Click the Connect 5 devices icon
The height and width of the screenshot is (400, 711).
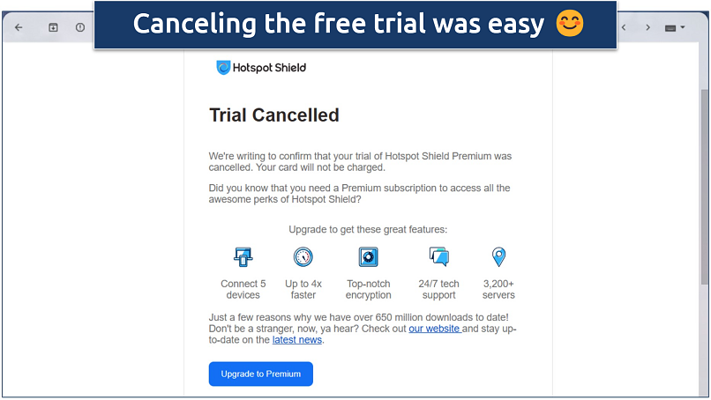pyautogui.click(x=243, y=257)
